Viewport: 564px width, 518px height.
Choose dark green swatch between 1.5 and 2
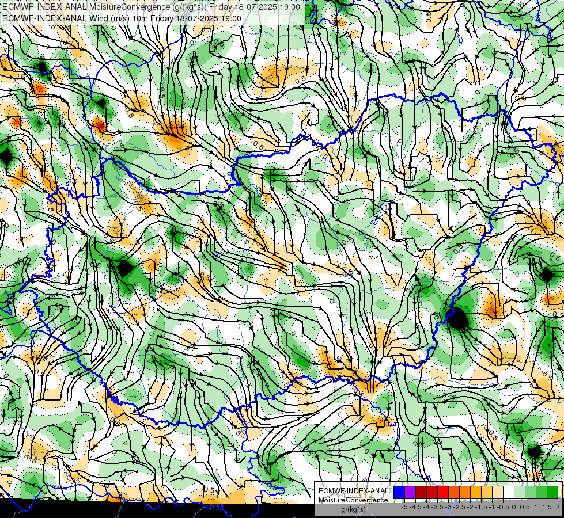click(552, 493)
